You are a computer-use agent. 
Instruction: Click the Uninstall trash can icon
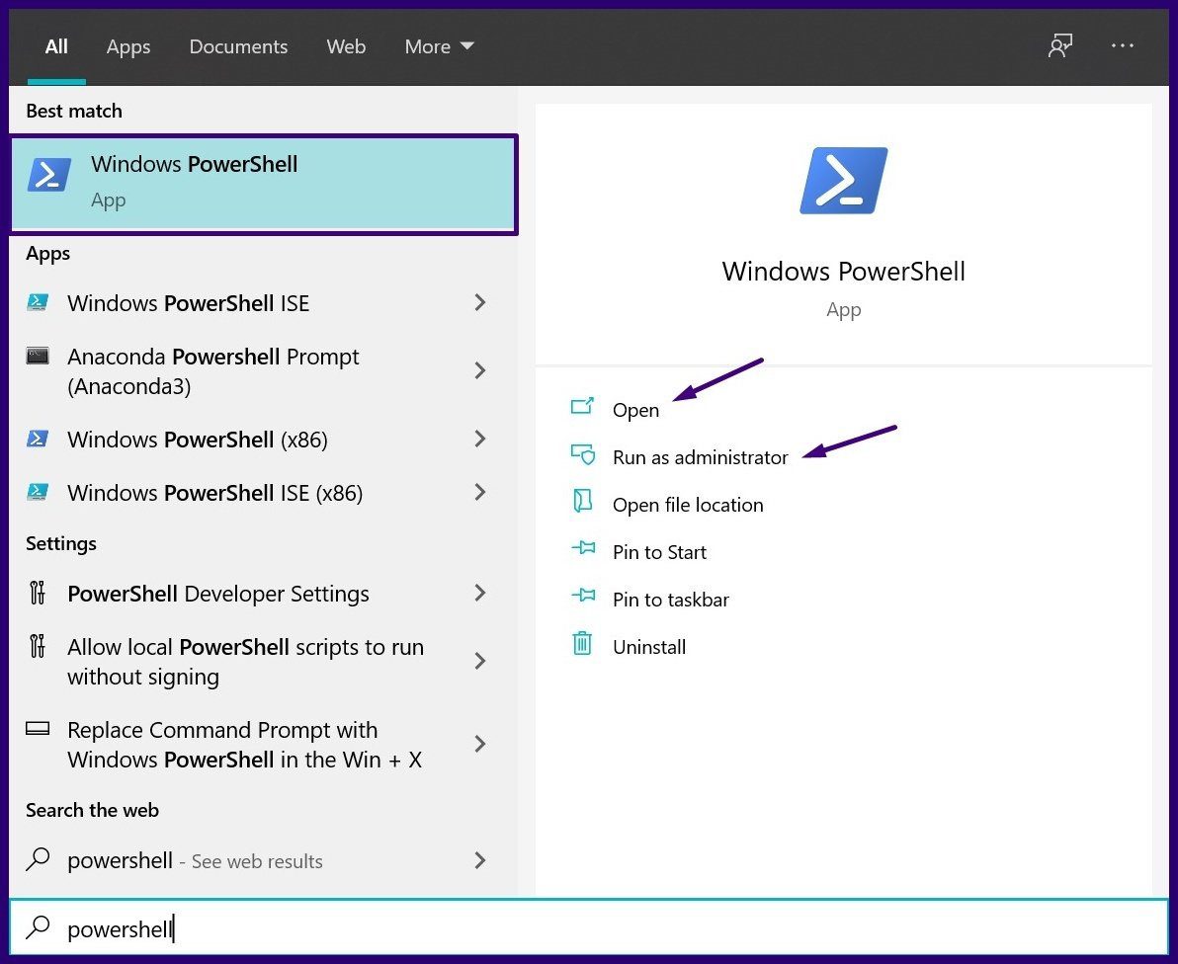pyautogui.click(x=582, y=643)
